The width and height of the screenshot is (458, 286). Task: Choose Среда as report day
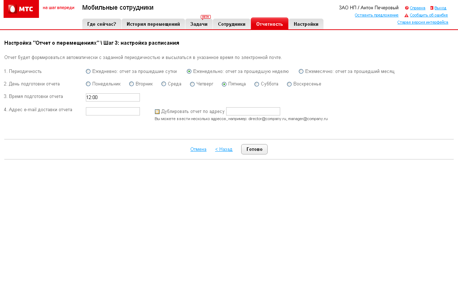tap(164, 84)
